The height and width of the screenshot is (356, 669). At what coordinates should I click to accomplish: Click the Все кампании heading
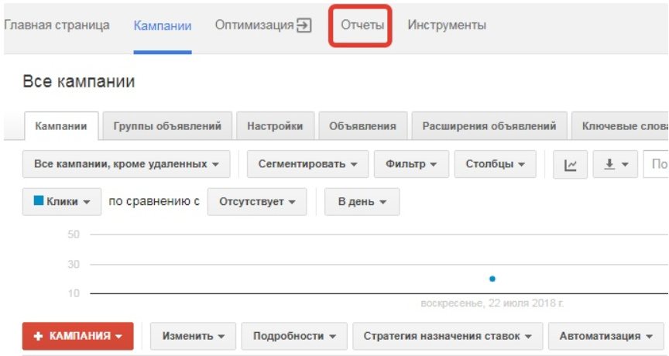[79, 81]
